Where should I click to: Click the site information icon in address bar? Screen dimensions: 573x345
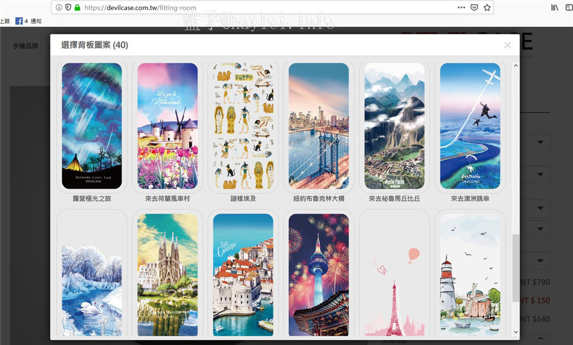[59, 7]
